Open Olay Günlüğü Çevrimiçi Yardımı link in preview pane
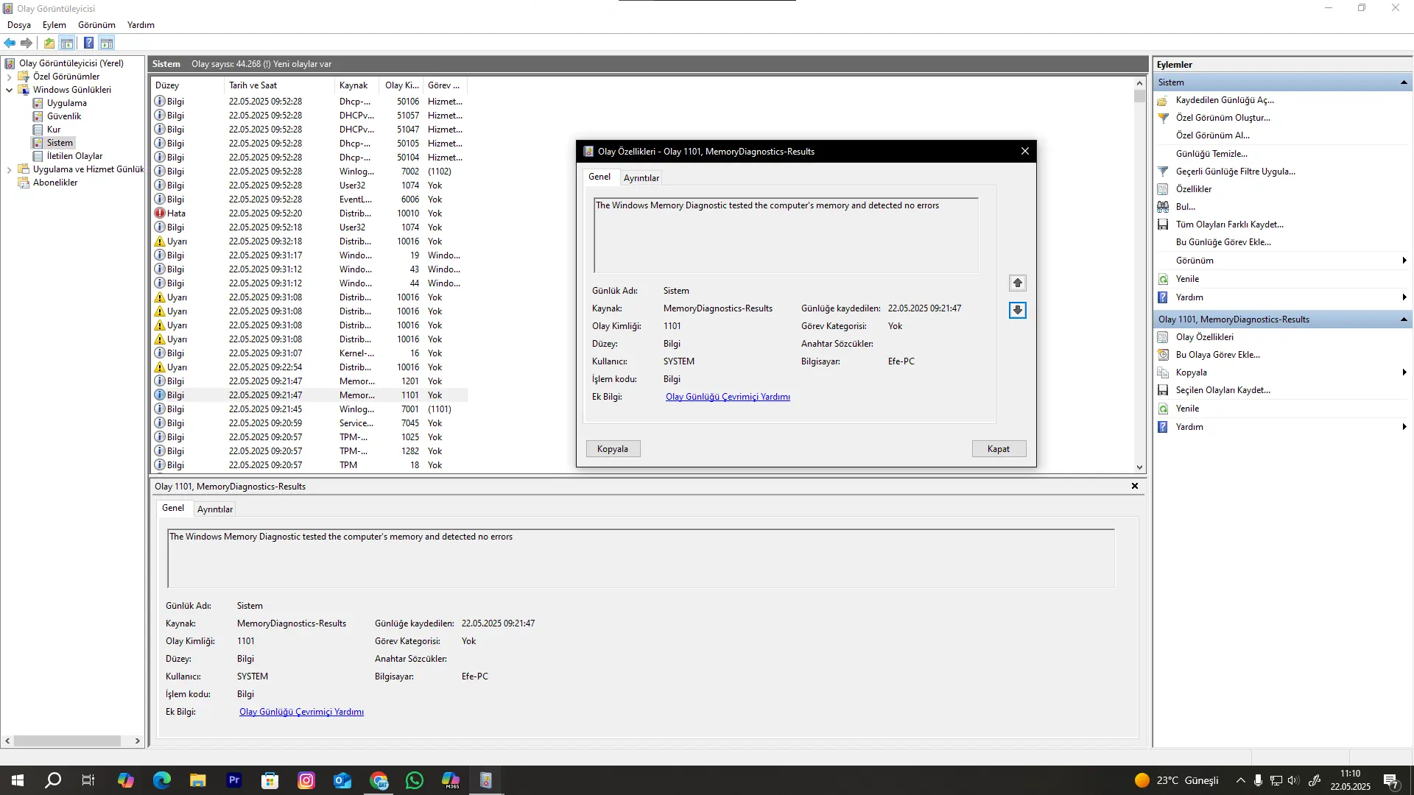This screenshot has width=1414, height=795. click(x=301, y=712)
